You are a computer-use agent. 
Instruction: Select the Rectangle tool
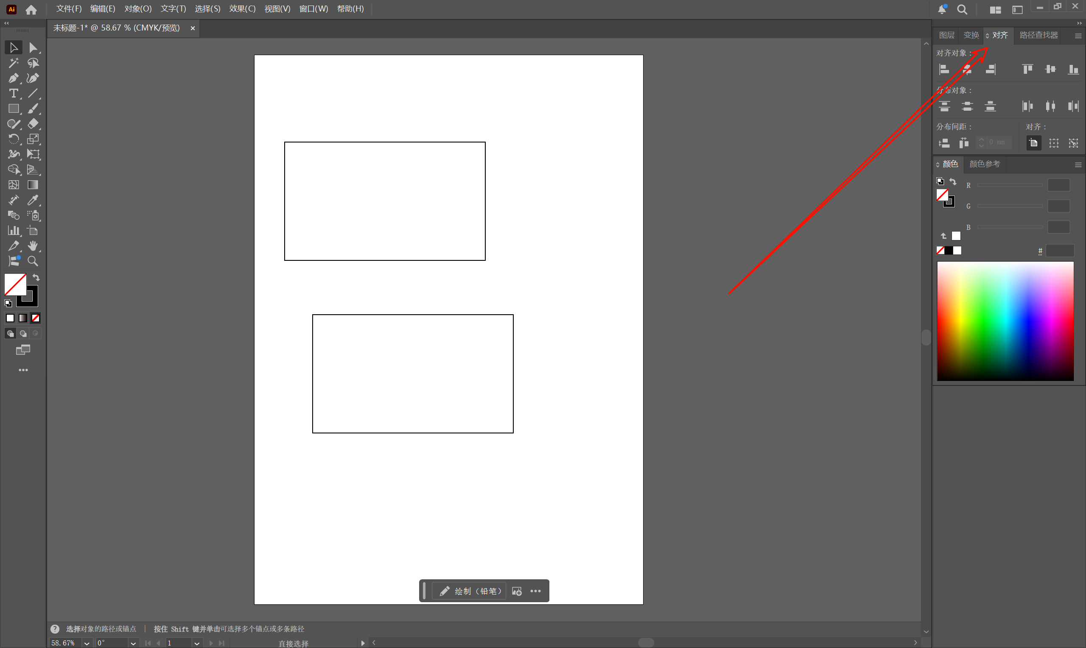[x=13, y=109]
